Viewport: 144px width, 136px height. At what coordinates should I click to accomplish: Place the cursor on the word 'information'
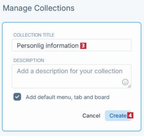tap(62, 45)
